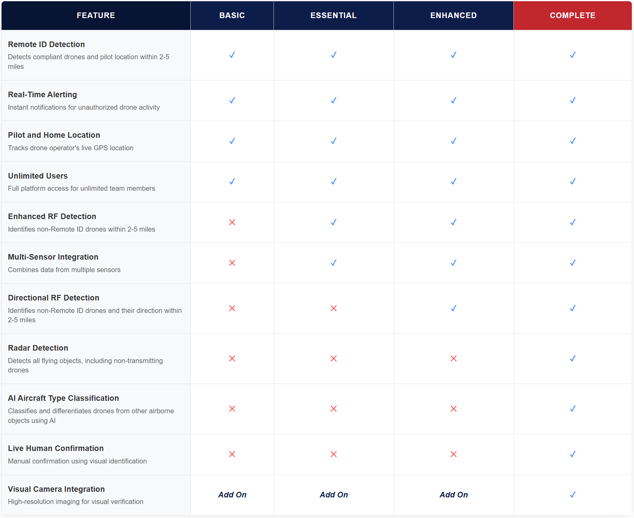Click Basic red X for Enhanced RF Detection
Image resolution: width=634 pixels, height=518 pixels.
pyautogui.click(x=232, y=222)
